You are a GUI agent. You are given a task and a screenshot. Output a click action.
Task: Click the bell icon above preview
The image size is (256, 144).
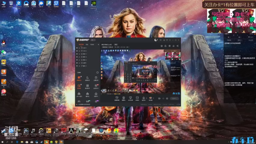[x=173, y=46]
